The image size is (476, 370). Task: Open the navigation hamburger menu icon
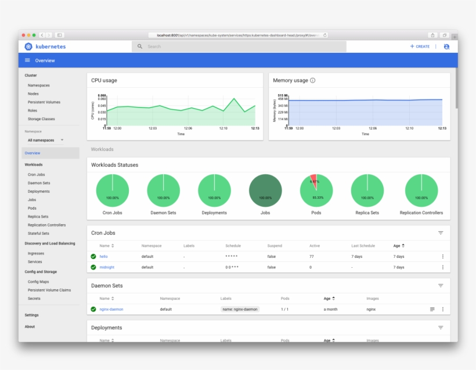[27, 60]
